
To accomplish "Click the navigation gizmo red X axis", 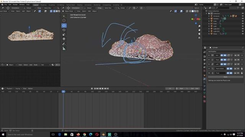I will pos(198,19).
